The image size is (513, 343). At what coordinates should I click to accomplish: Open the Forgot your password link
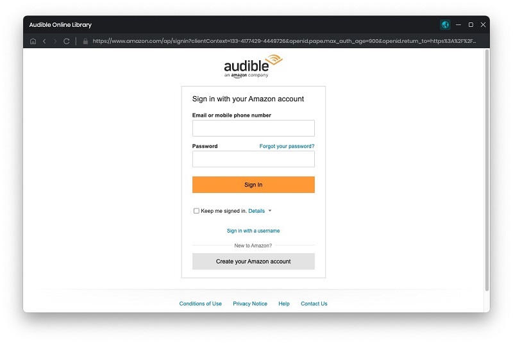point(287,146)
